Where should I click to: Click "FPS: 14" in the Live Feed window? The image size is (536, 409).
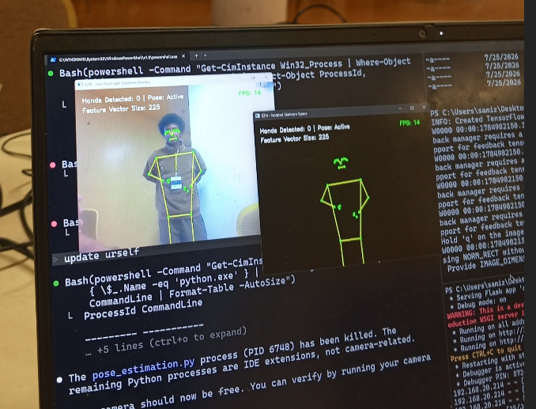[x=250, y=93]
